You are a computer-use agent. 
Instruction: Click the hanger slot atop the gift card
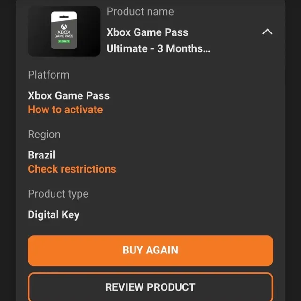point(64,17)
